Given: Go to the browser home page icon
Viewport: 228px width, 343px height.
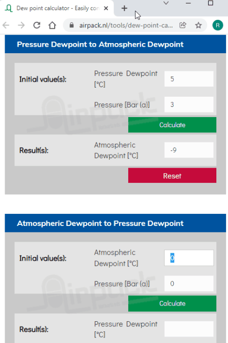Looking at the screenshot, I should click(x=52, y=25).
